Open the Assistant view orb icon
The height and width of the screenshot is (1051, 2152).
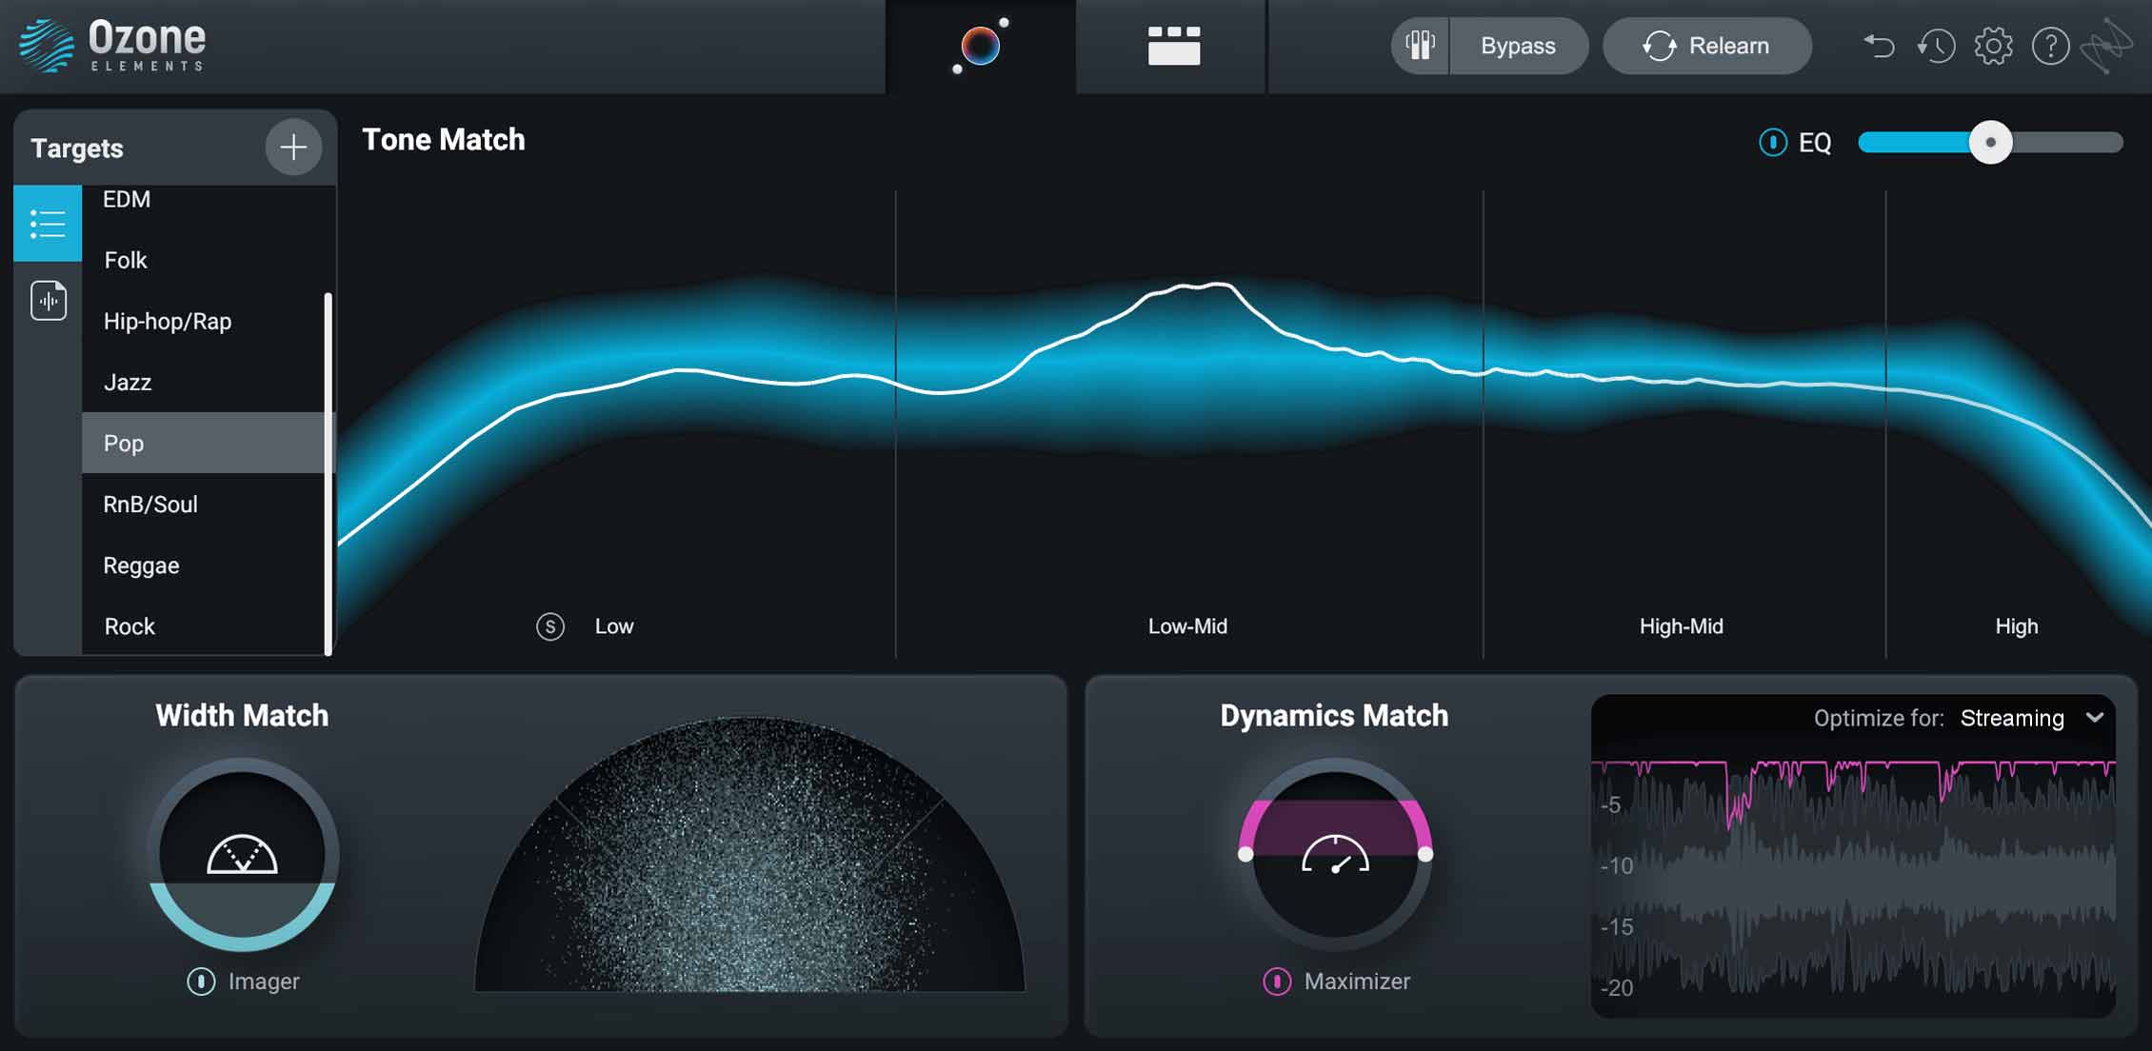click(980, 46)
